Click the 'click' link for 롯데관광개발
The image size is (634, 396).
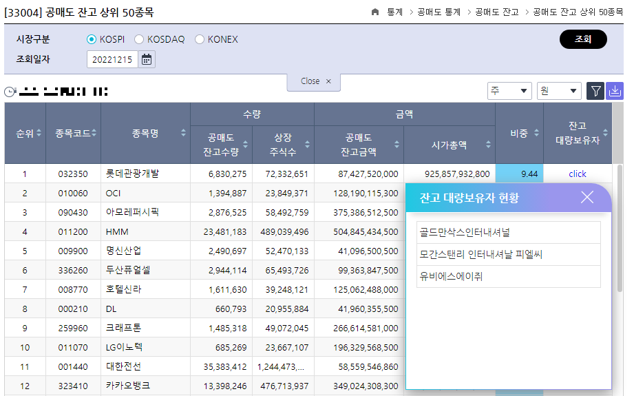pyautogui.click(x=578, y=174)
